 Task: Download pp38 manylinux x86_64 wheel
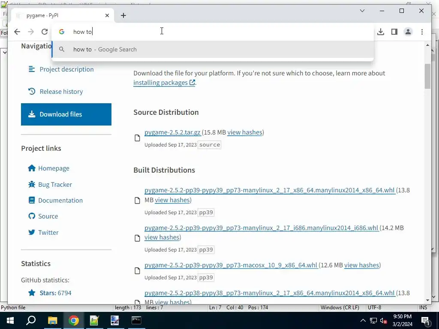[x=270, y=293]
